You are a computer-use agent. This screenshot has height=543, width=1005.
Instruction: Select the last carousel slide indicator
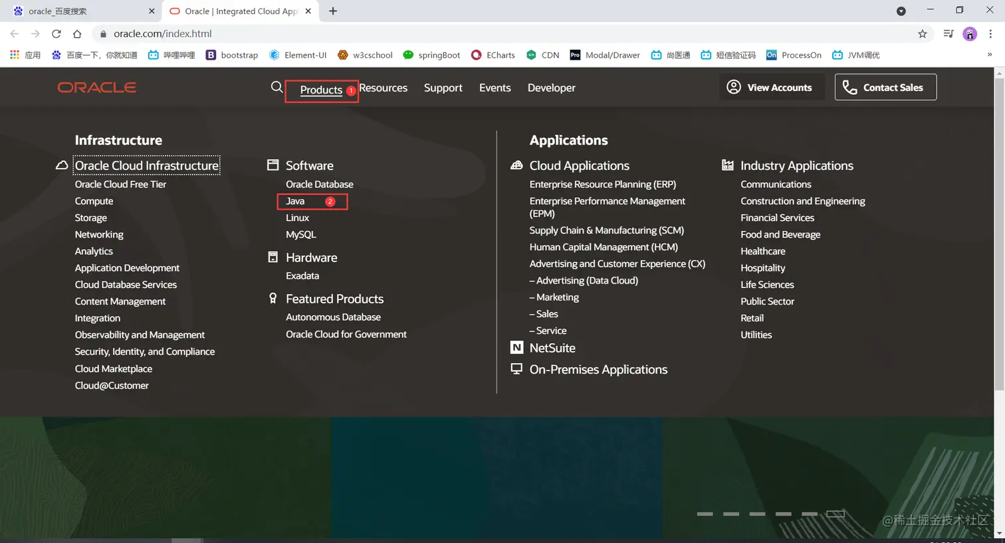[836, 514]
